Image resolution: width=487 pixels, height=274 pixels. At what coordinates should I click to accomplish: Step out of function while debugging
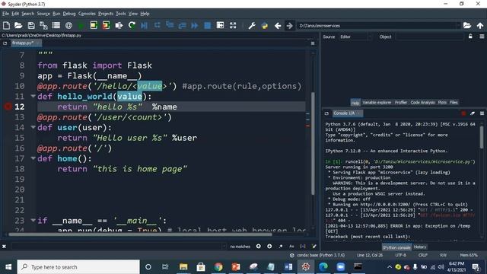(x=182, y=25)
